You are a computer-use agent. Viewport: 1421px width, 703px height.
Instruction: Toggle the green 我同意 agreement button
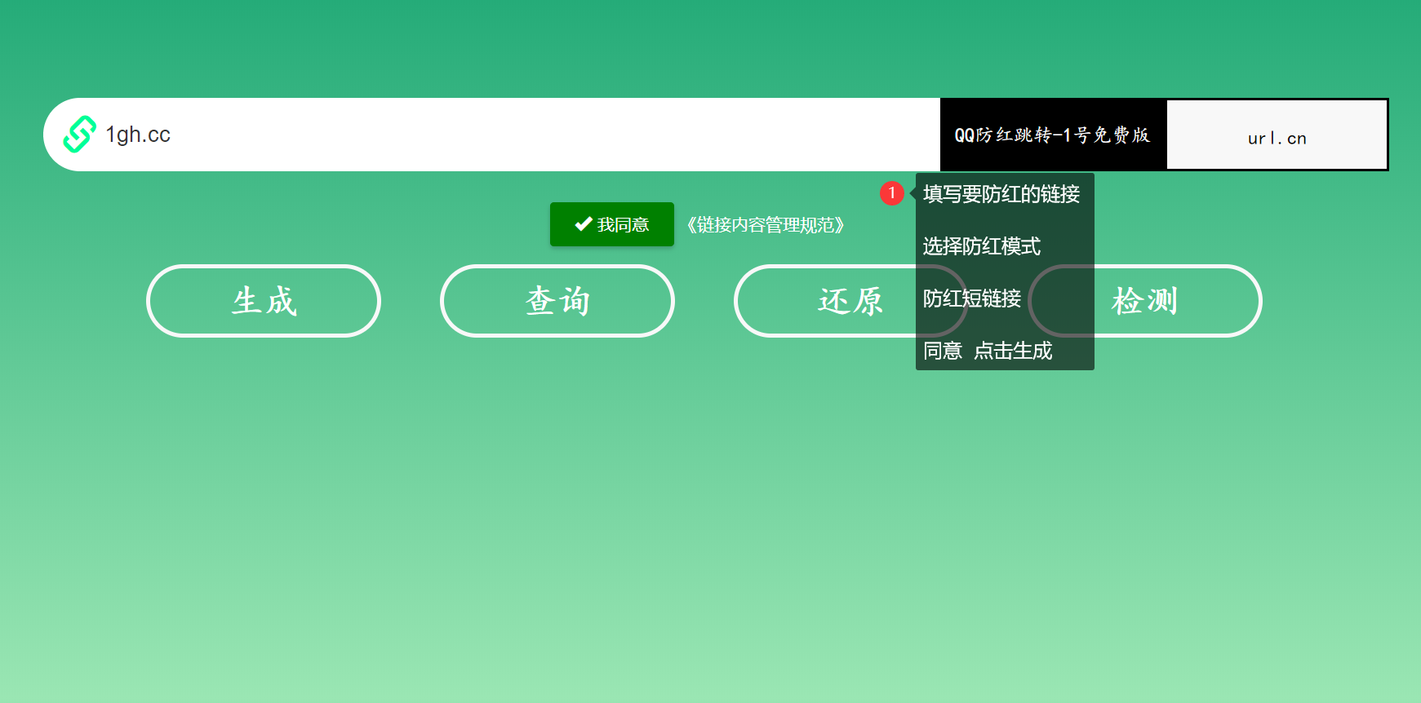(612, 224)
